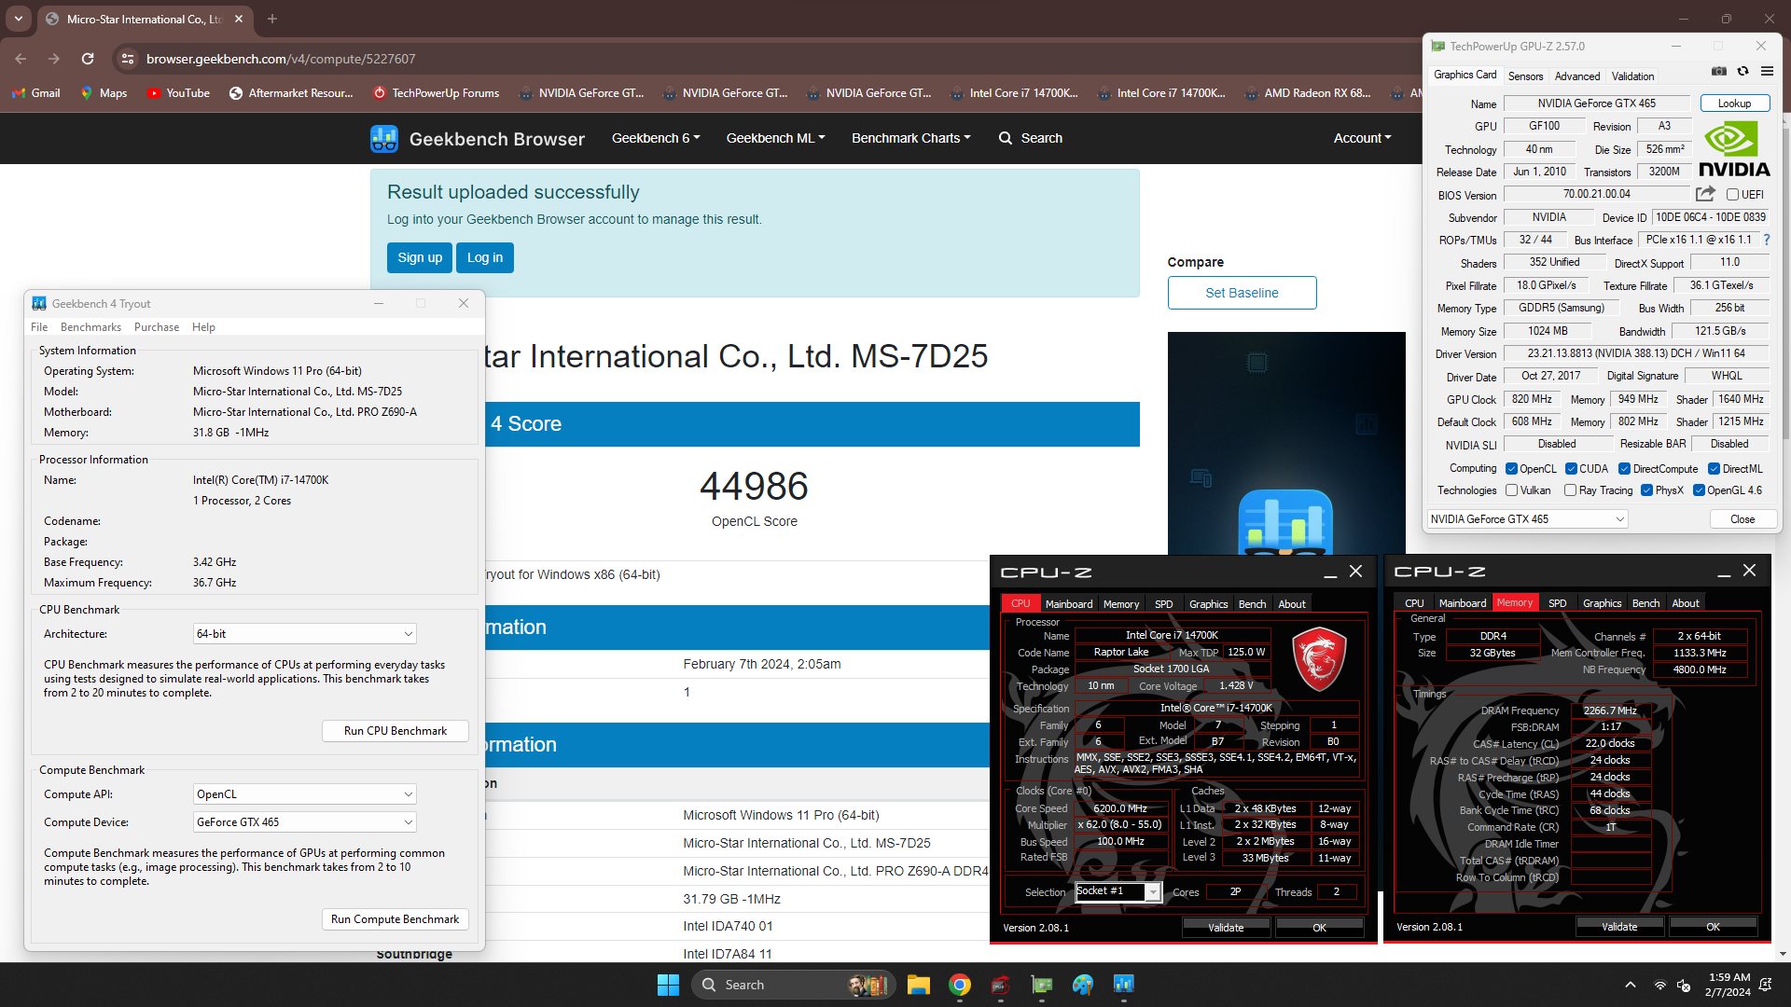Open the Paint app in the taskbar
1791x1007 pixels.
[x=1083, y=985]
